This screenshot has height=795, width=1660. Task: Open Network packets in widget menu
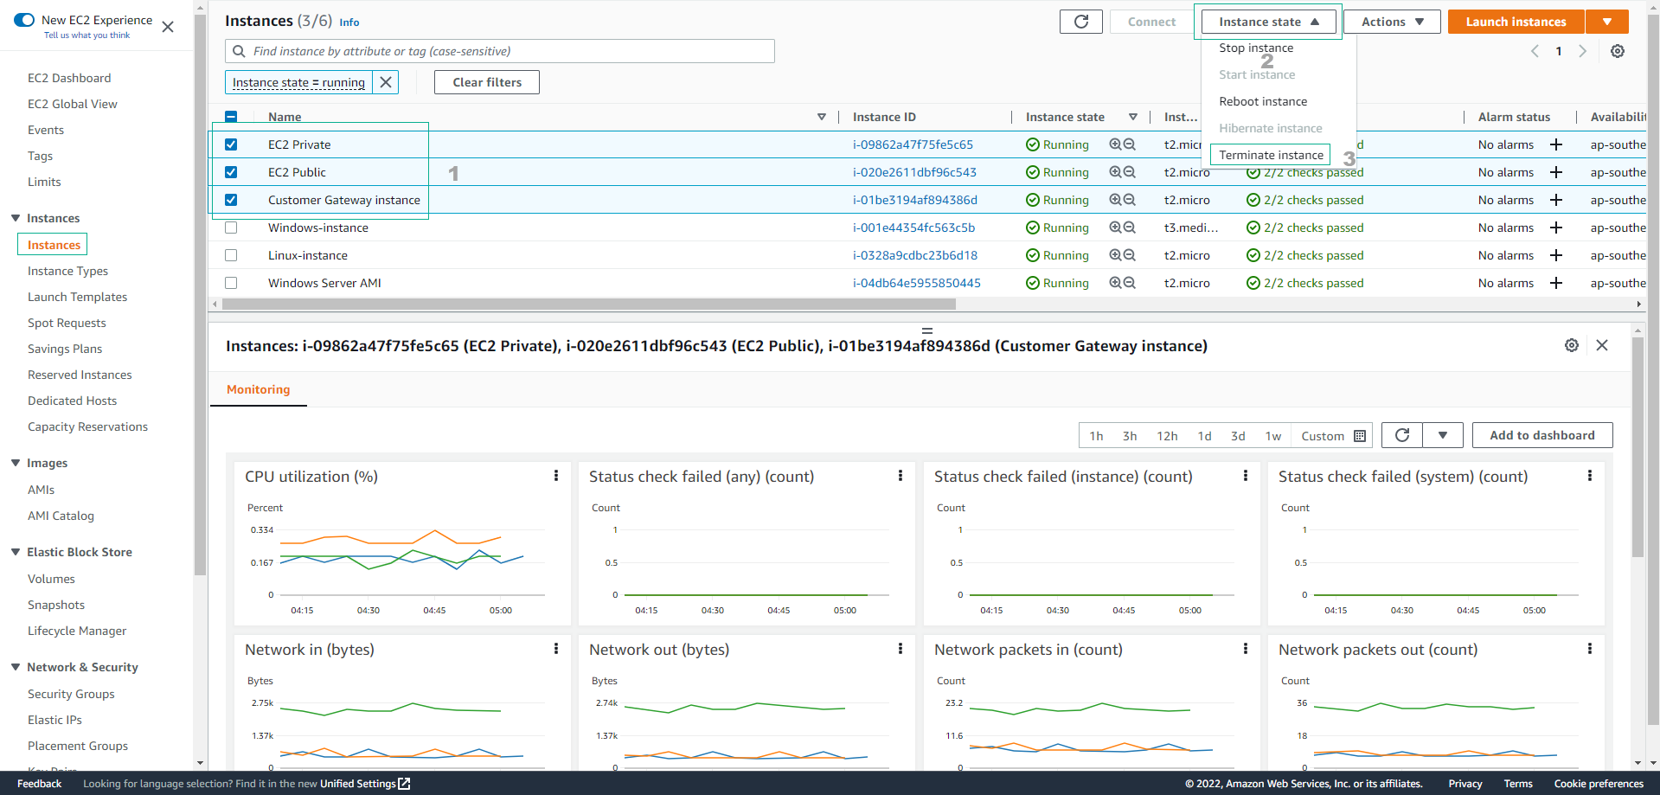(x=1246, y=649)
